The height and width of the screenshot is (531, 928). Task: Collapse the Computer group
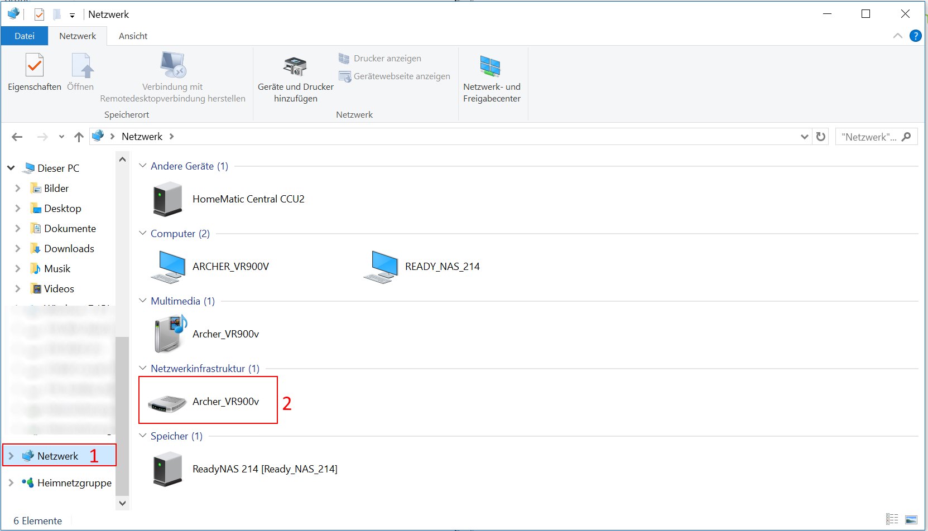(143, 233)
